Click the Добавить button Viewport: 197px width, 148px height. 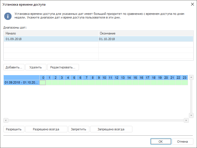click(x=14, y=67)
